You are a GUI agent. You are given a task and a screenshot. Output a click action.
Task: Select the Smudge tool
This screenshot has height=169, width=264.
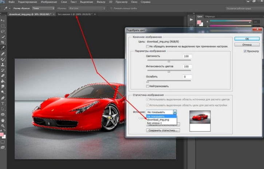[3, 87]
